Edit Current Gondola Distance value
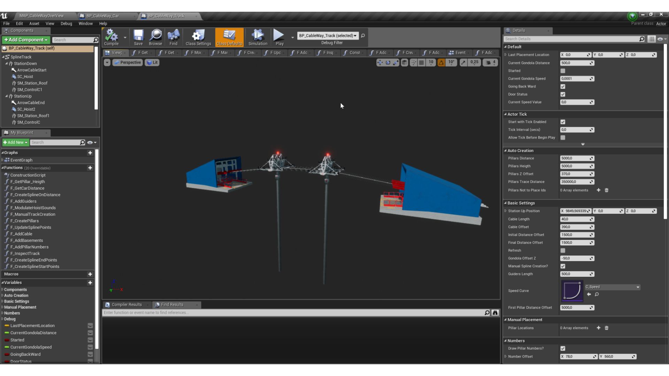This screenshot has width=669, height=376. (577, 63)
